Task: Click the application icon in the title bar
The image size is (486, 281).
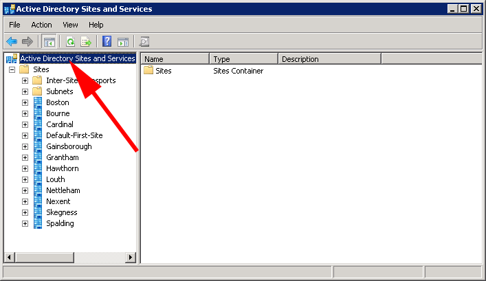Action: (x=10, y=9)
